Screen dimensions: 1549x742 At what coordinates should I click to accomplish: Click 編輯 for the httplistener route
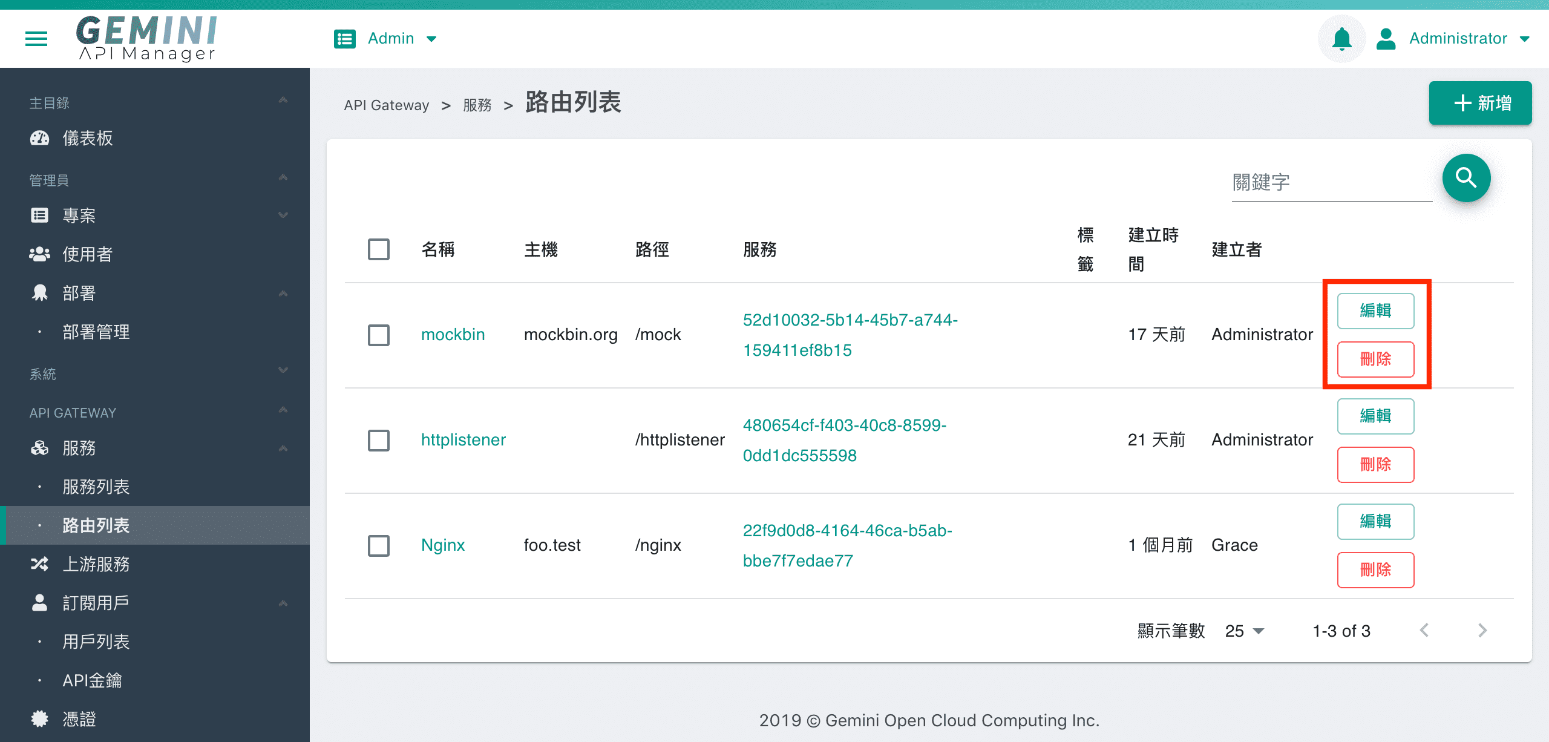pyautogui.click(x=1375, y=416)
